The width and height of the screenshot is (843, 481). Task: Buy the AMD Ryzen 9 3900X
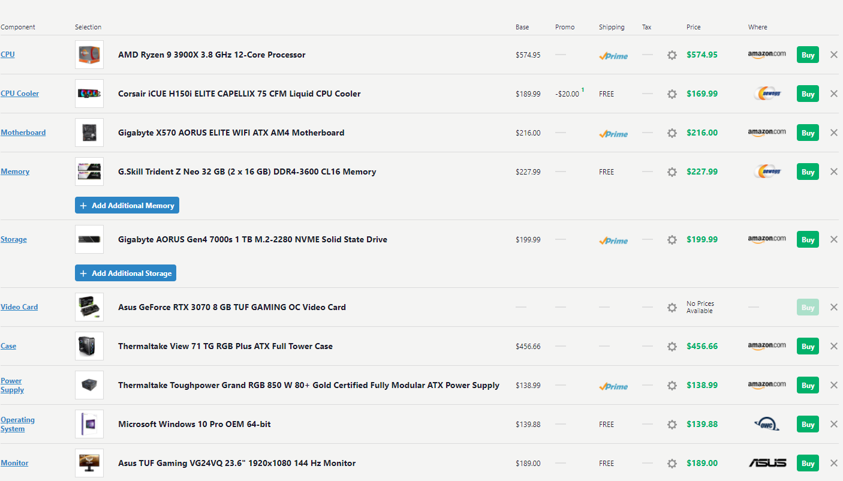tap(808, 55)
